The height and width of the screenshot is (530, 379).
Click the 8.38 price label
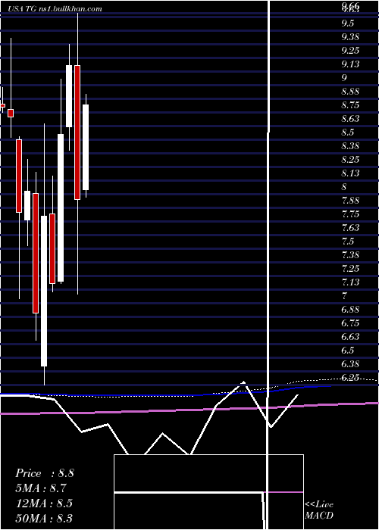pyautogui.click(x=350, y=146)
